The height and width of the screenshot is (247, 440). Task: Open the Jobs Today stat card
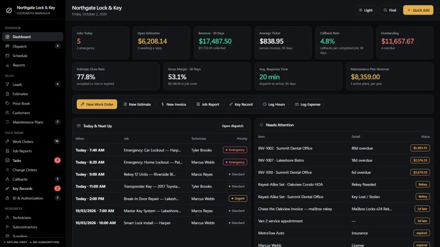pyautogui.click(x=101, y=42)
